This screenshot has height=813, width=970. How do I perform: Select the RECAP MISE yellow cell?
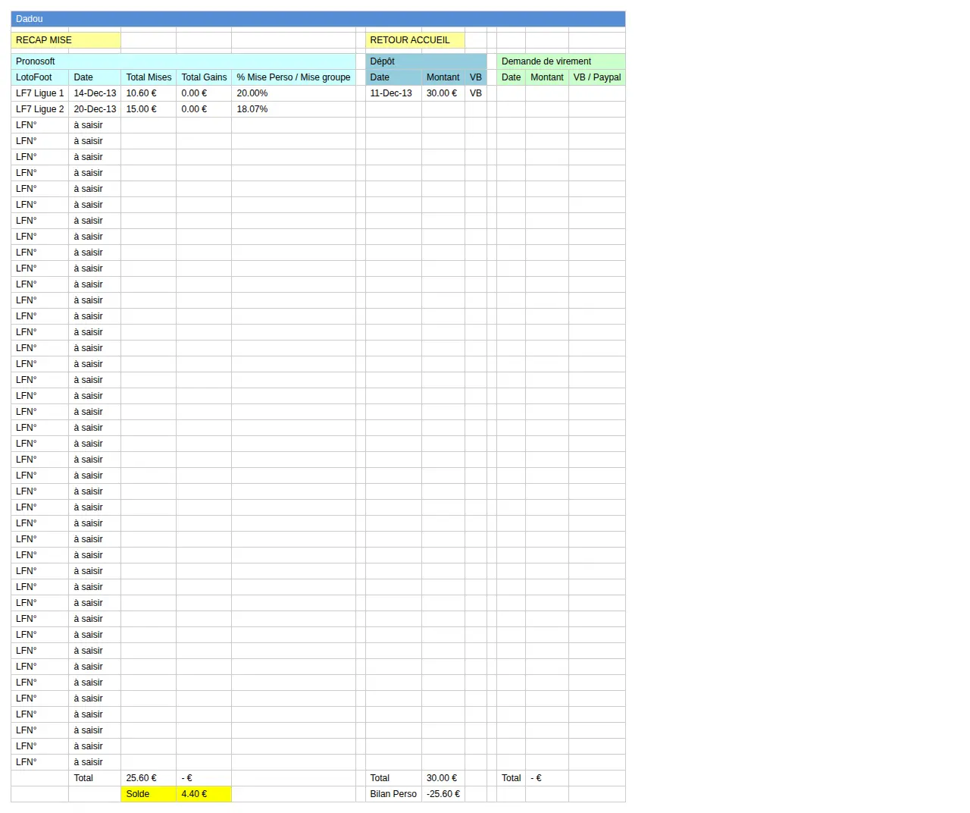click(66, 40)
